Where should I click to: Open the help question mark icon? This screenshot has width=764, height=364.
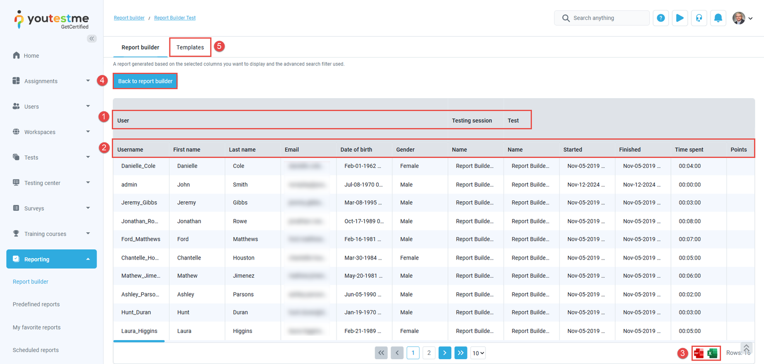660,18
